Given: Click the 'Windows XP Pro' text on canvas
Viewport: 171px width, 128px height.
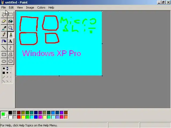Looking at the screenshot, I should click(52, 53).
